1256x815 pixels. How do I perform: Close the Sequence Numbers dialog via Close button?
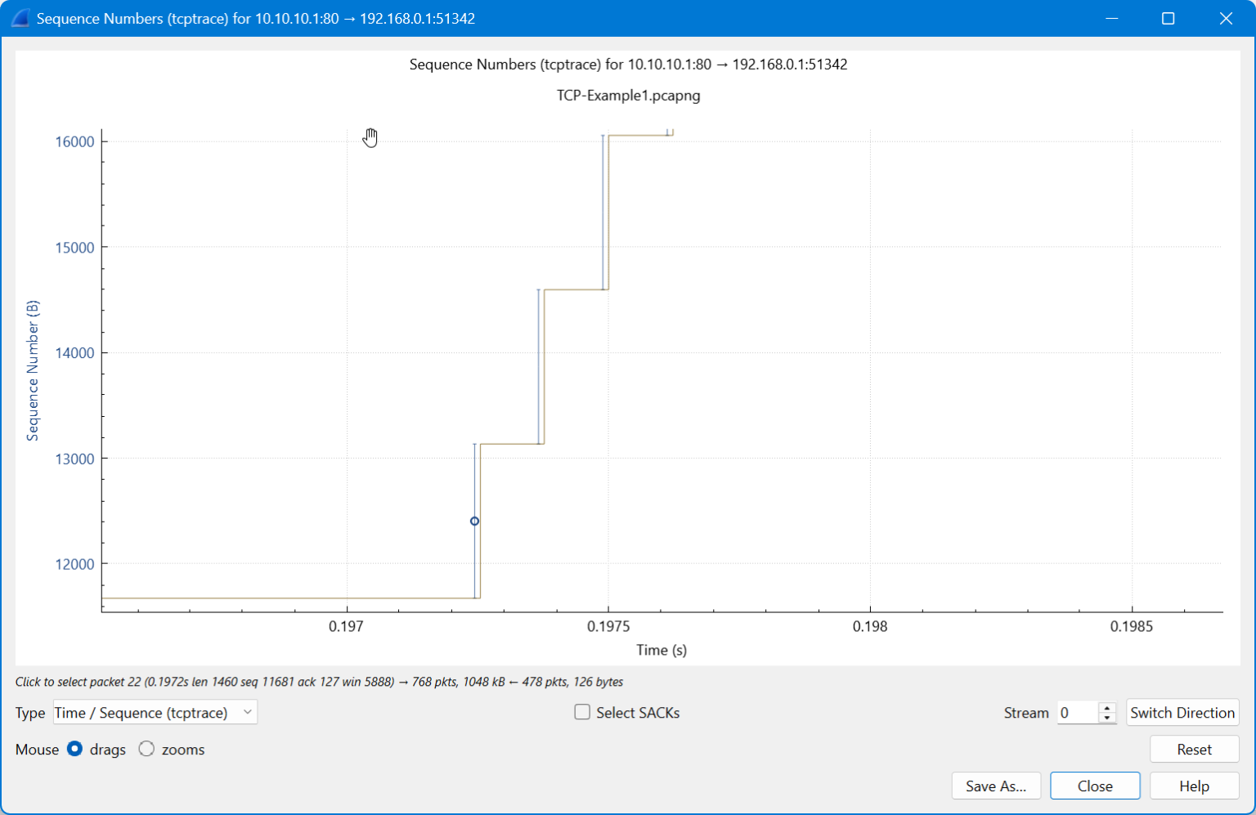click(x=1094, y=786)
